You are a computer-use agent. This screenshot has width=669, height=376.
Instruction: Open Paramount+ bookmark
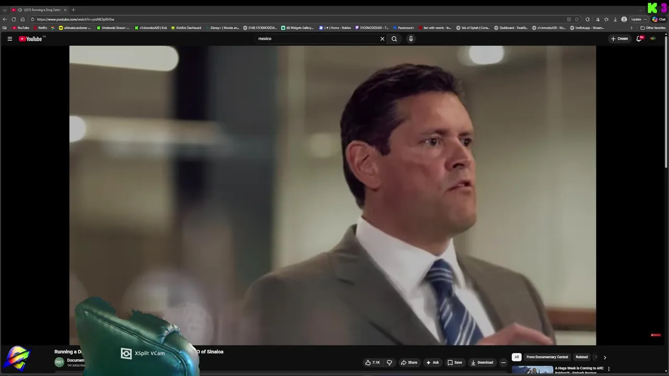pyautogui.click(x=403, y=28)
